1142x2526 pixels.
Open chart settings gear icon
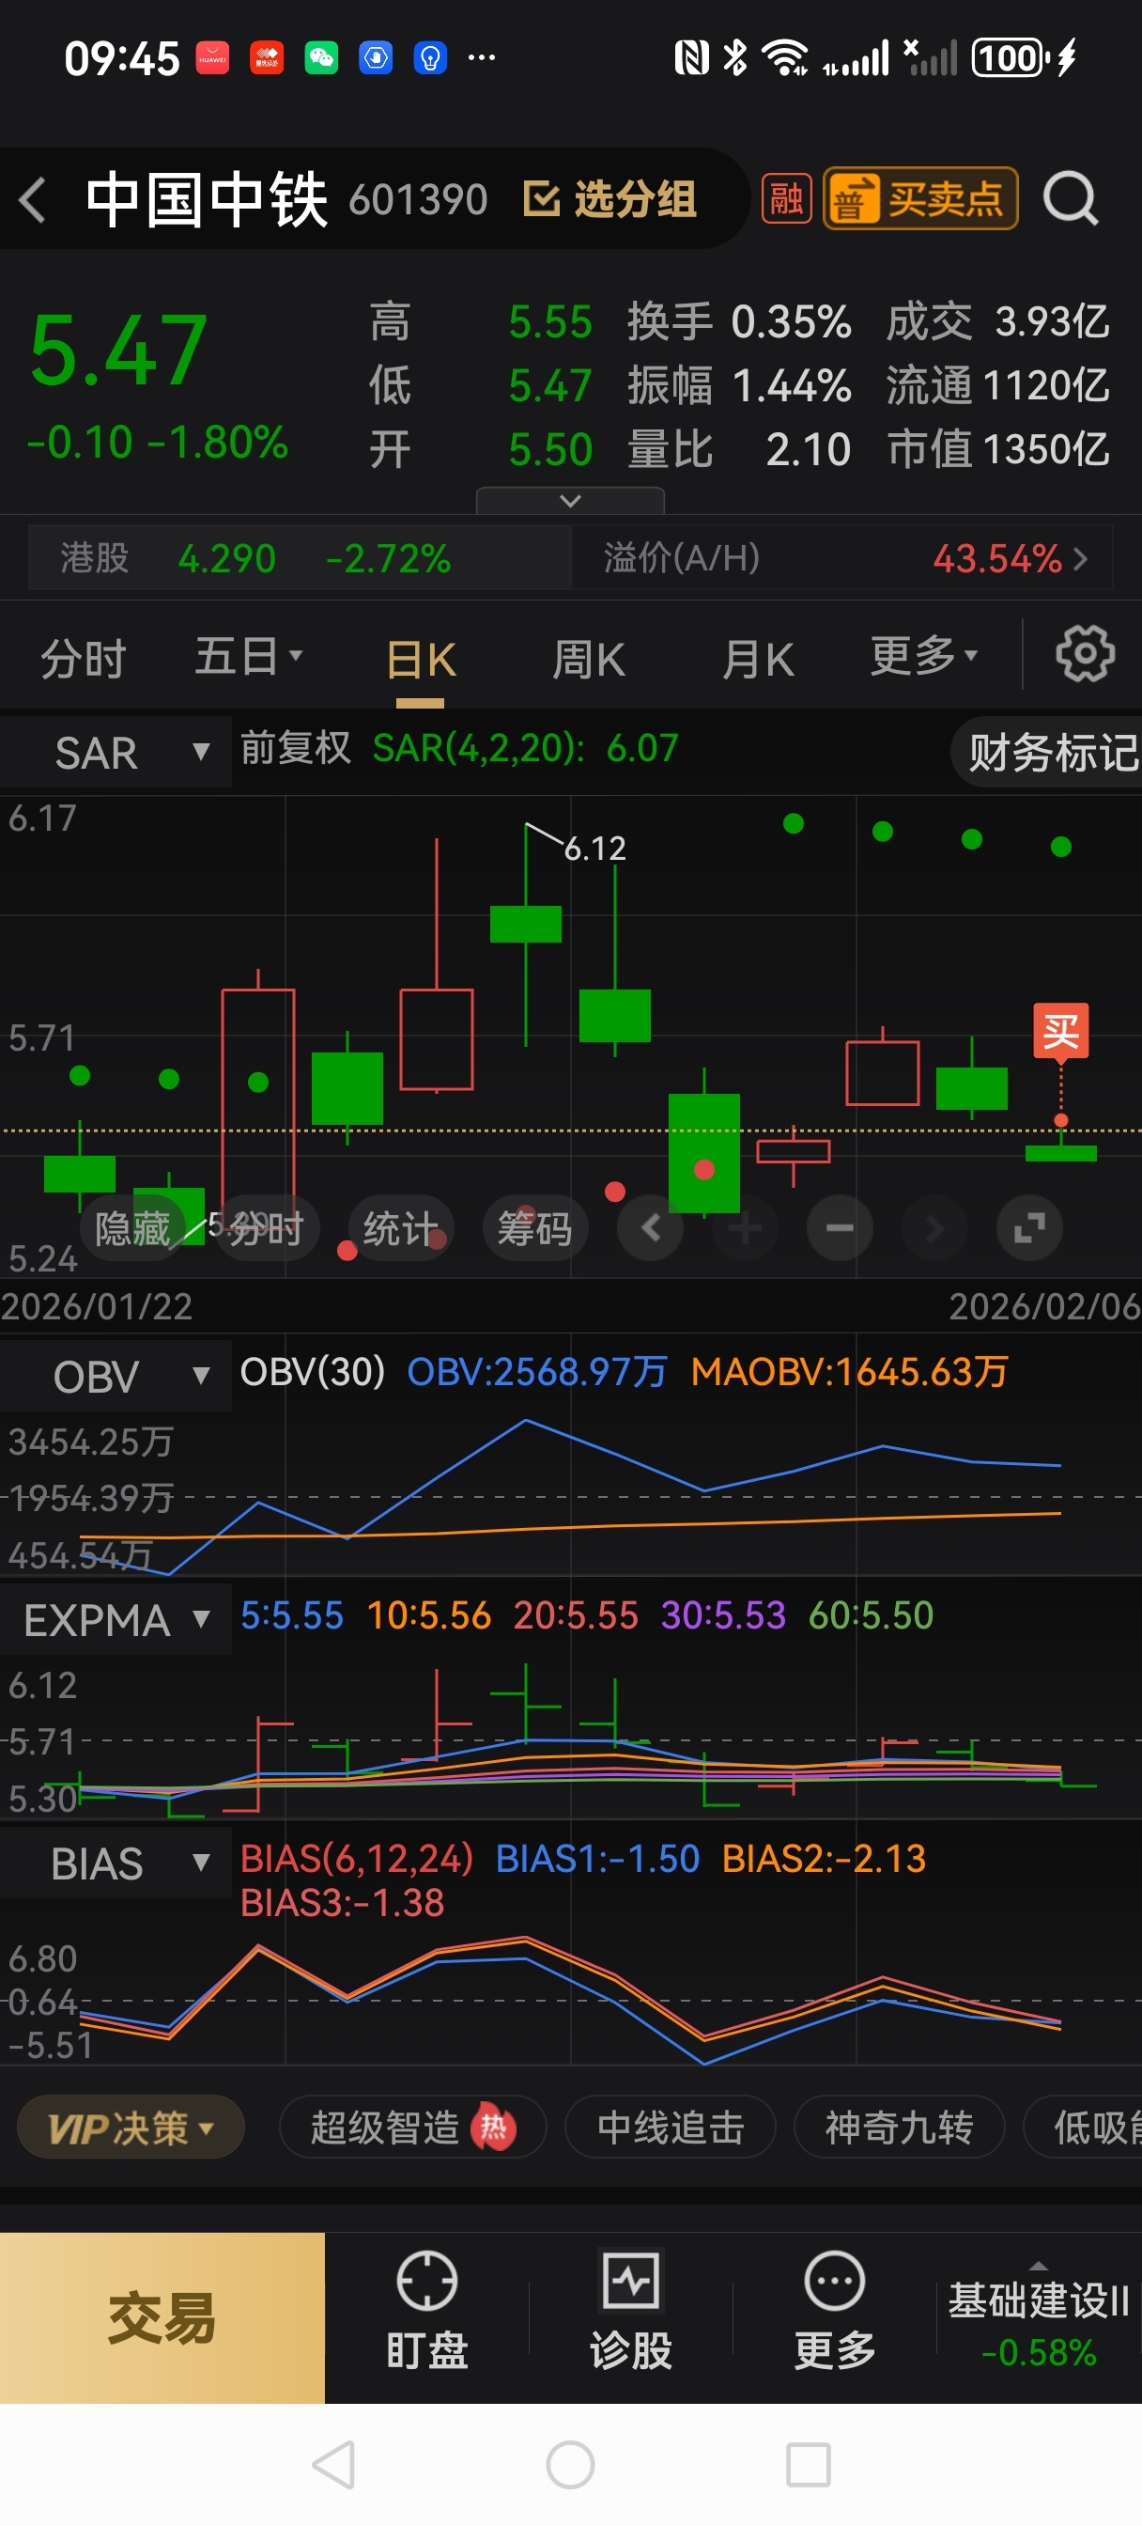[x=1084, y=654]
